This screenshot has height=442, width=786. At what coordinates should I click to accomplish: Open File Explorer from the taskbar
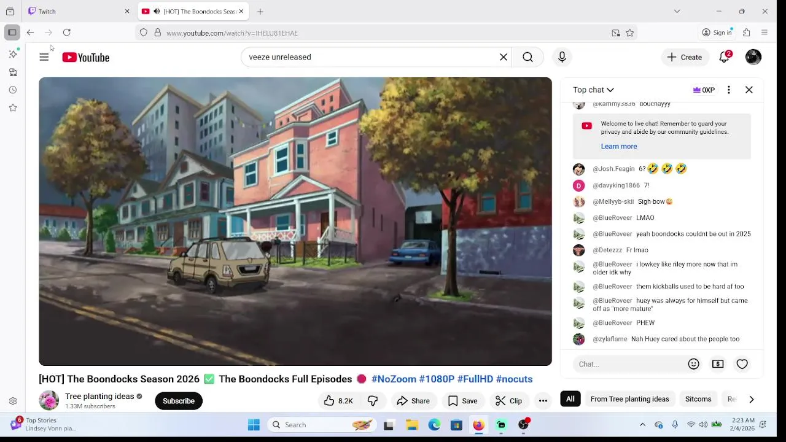(x=412, y=425)
